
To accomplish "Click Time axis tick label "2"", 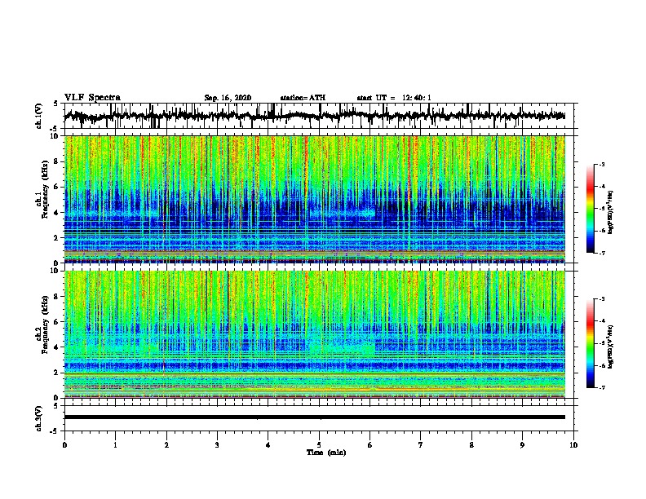I will point(166,445).
